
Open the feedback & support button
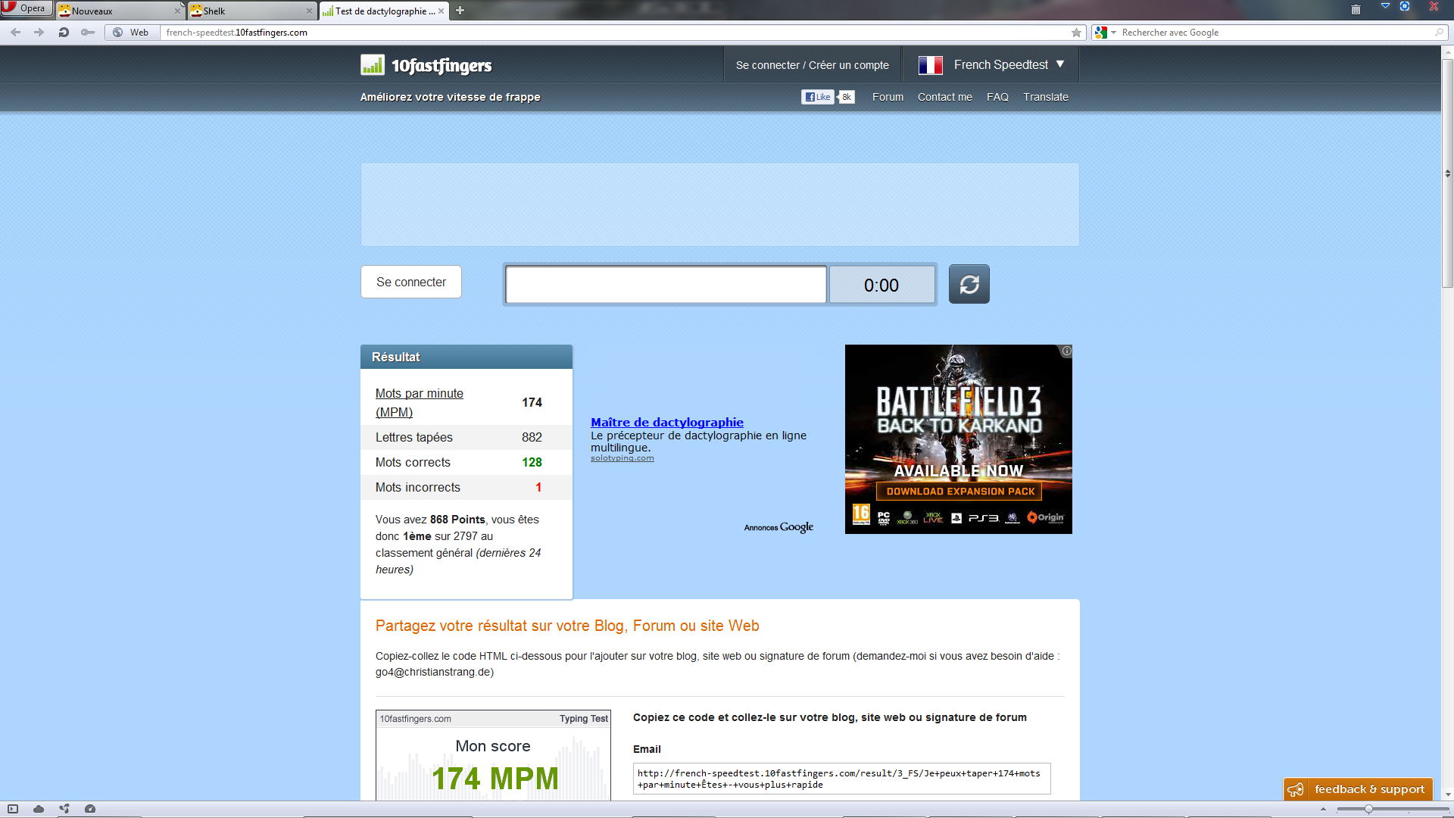(x=1358, y=789)
